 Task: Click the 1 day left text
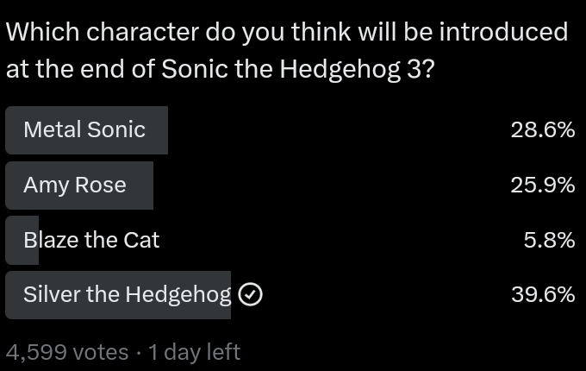(x=195, y=352)
